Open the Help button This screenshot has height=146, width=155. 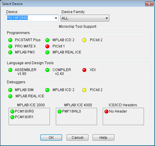point(103,138)
